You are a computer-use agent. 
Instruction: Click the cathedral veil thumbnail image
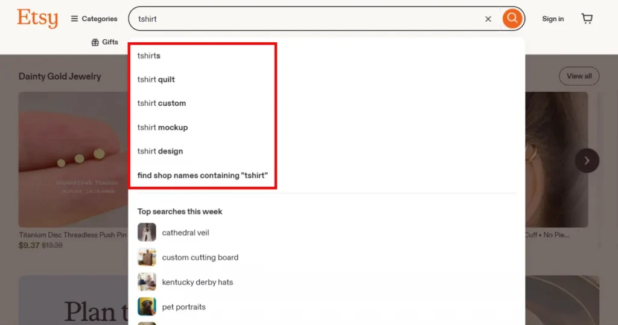pyautogui.click(x=147, y=233)
